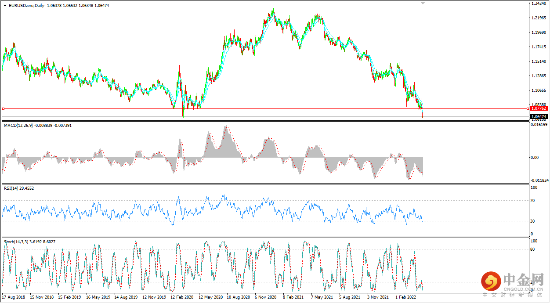Image resolution: width=550 pixels, height=303 pixels.
Task: Click the 1.19690 price axis value
Action: coord(538,32)
